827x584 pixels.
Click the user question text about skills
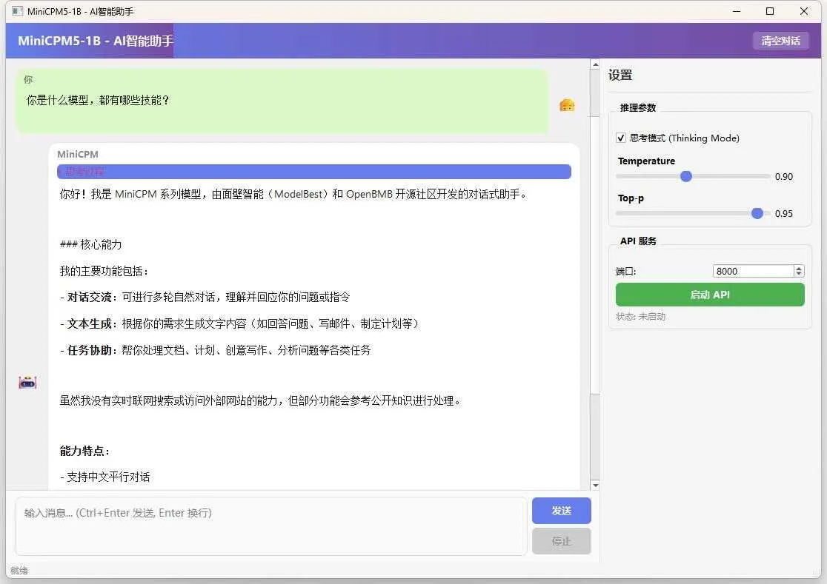tap(98, 100)
